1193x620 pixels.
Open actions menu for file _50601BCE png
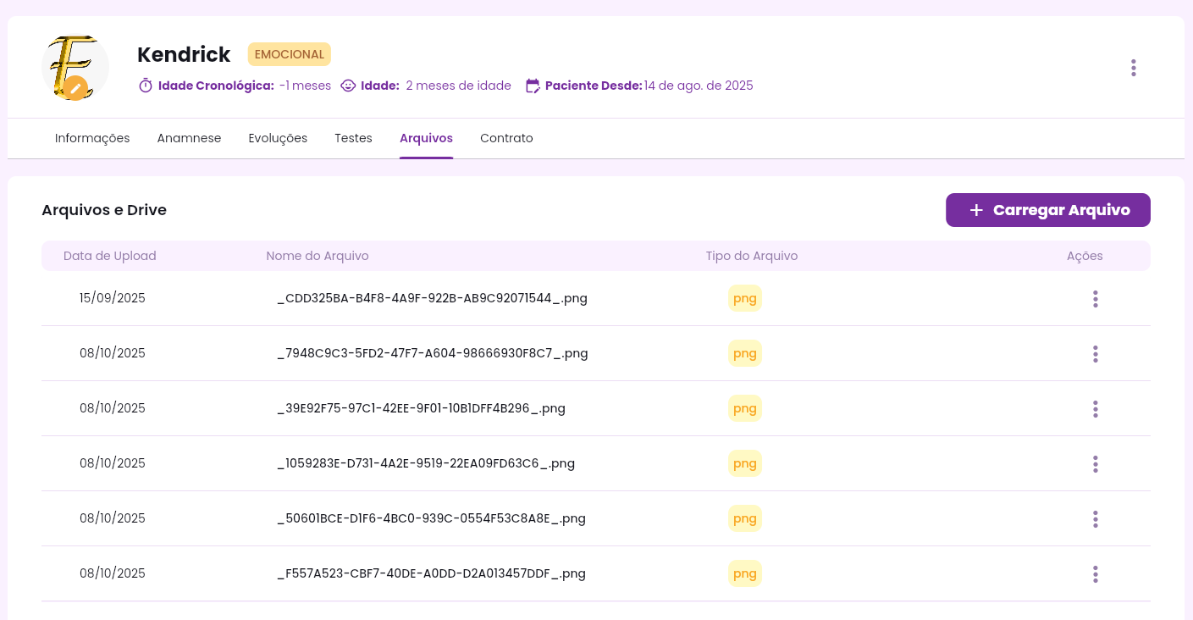click(x=1095, y=519)
